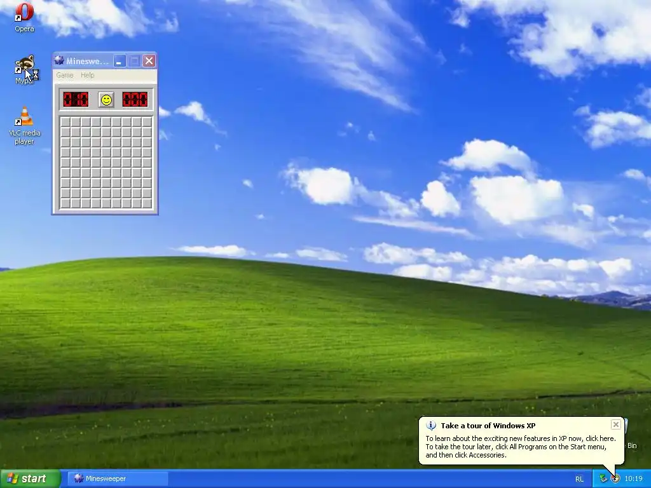Screen dimensions: 651x488
Task: Click the green tray icon beside the tour icon
Action: point(603,479)
